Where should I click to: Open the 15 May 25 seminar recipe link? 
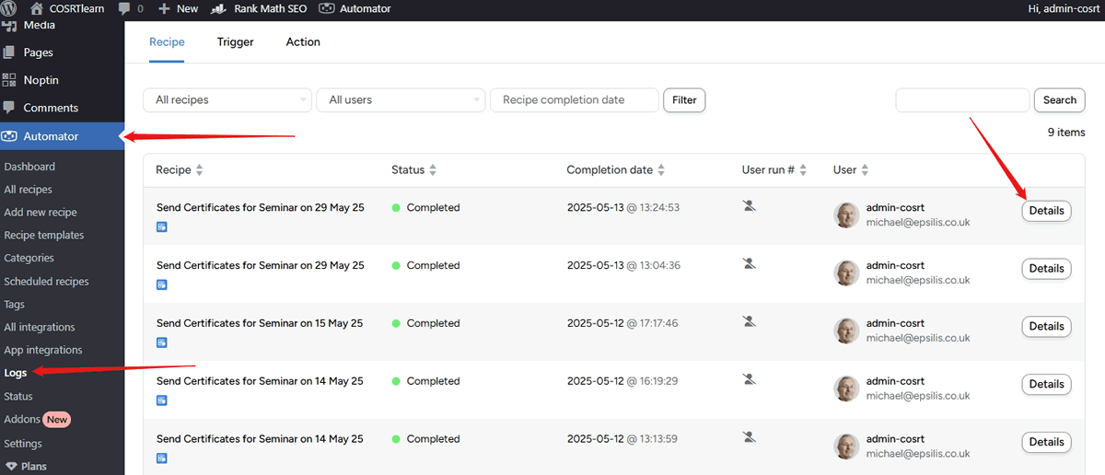[260, 323]
